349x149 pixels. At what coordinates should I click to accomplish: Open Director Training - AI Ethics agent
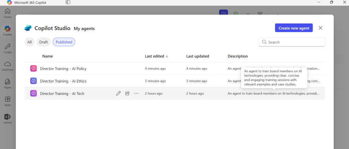pyautogui.click(x=63, y=81)
